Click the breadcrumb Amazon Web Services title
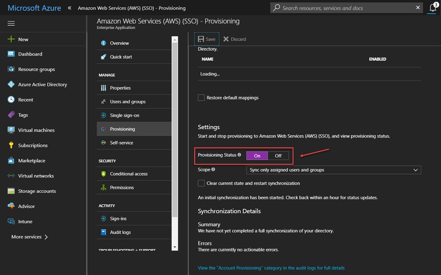Screen dimensions: 441x275 [132, 8]
